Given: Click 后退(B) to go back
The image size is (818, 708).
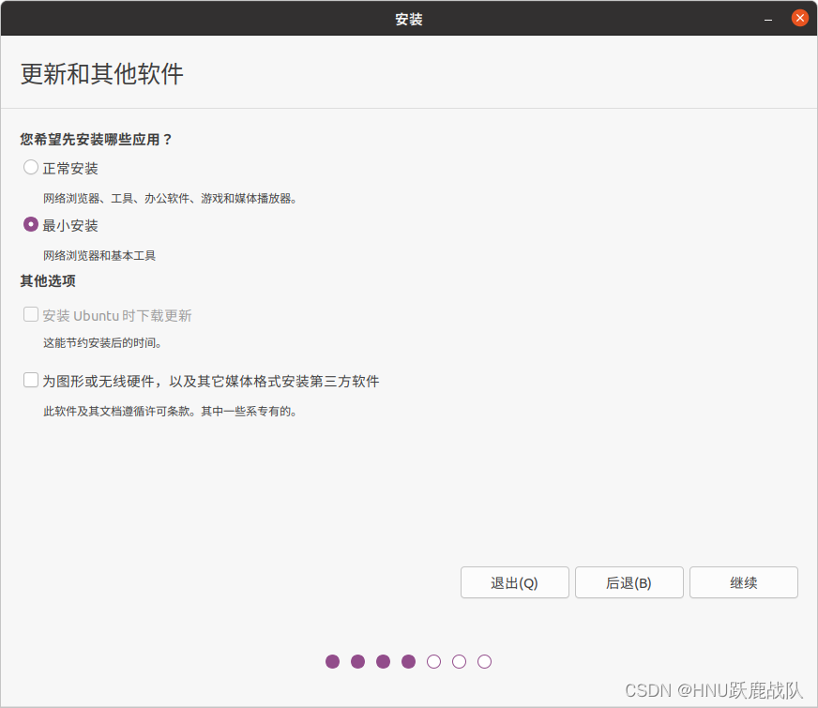Looking at the screenshot, I should click(x=629, y=582).
